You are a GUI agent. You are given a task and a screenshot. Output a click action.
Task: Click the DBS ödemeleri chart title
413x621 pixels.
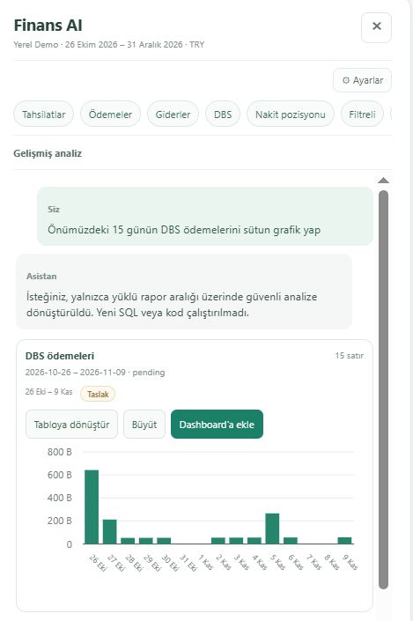(x=60, y=356)
